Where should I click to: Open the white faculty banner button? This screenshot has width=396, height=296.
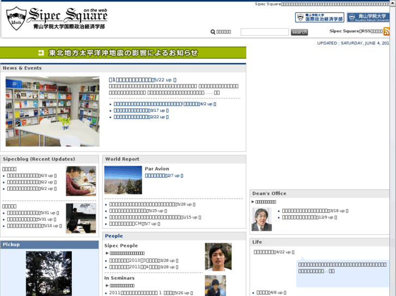coord(320,17)
